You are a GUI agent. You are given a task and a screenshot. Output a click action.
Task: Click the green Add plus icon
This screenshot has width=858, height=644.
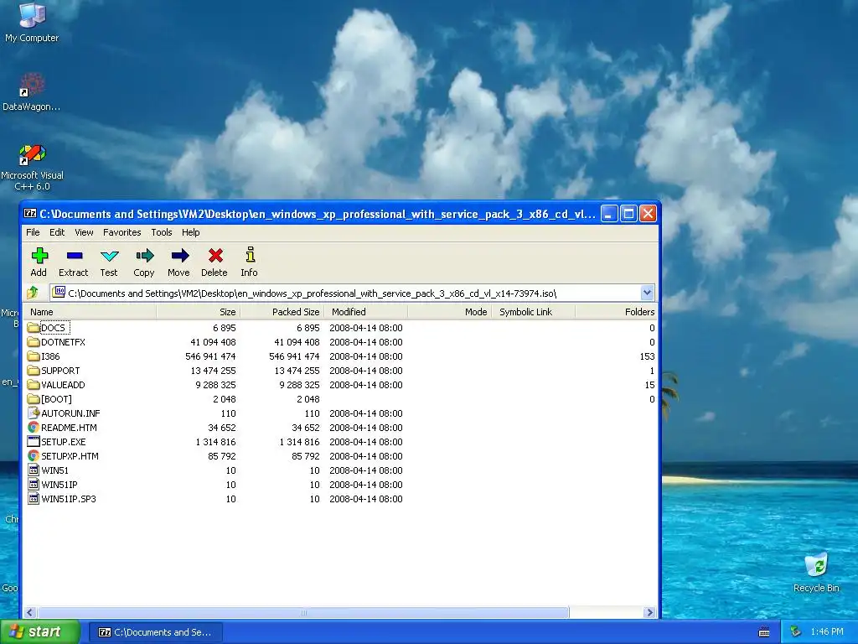39,256
